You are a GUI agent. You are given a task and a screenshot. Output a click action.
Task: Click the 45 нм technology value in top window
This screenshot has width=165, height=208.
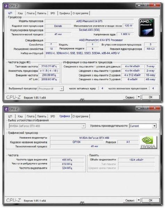pos(58,34)
